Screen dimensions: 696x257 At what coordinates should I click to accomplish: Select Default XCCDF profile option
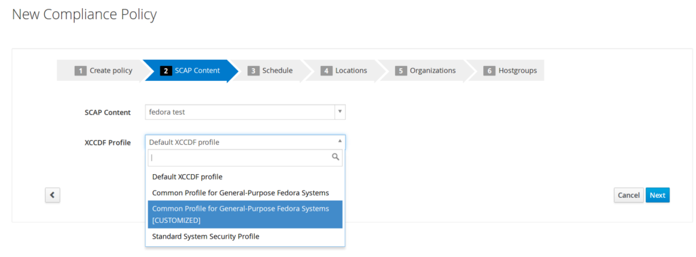coord(245,177)
